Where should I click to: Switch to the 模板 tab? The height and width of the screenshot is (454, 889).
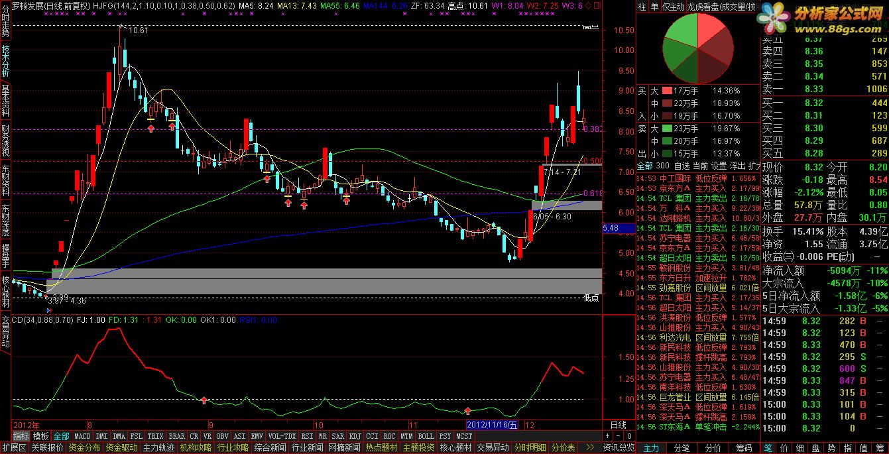click(40, 437)
